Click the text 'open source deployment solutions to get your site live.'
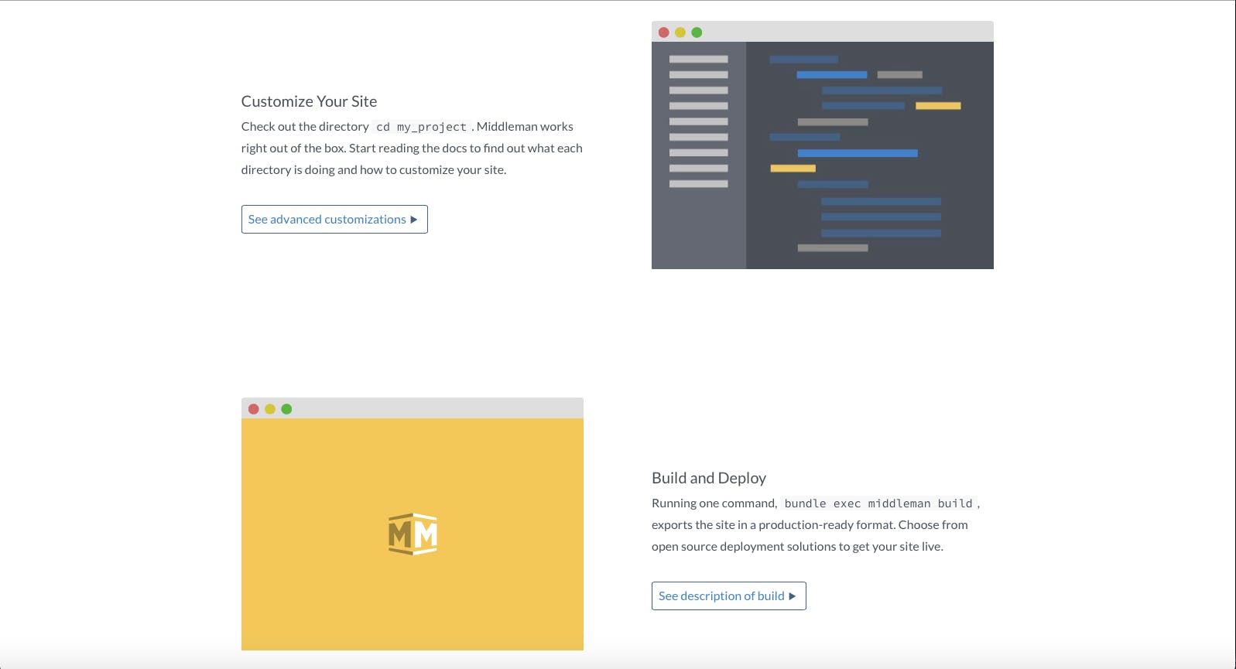The height and width of the screenshot is (669, 1236). point(797,547)
